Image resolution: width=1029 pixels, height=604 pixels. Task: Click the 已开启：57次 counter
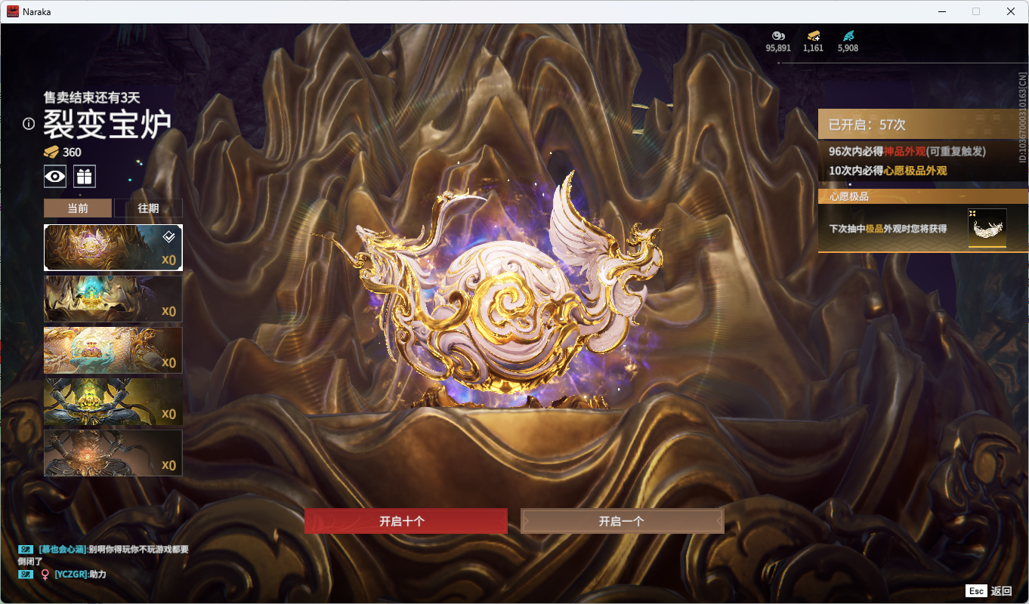point(867,125)
